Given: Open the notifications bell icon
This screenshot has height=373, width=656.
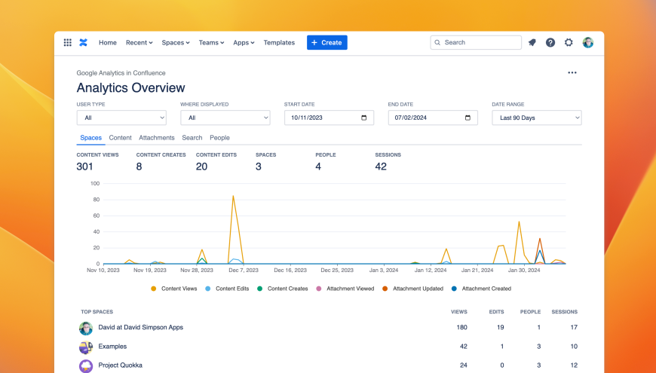Looking at the screenshot, I should [532, 43].
